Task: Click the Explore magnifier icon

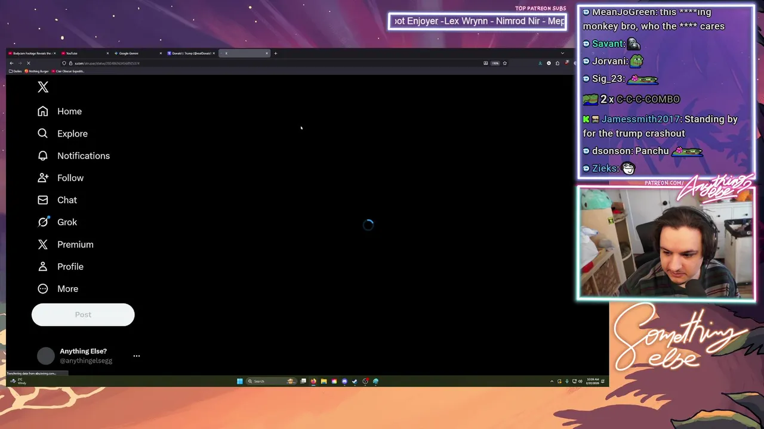Action: click(43, 133)
